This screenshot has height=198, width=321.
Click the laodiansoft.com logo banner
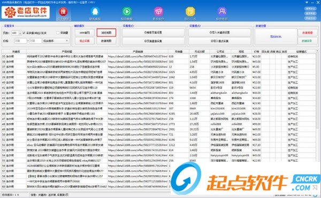[26, 12]
